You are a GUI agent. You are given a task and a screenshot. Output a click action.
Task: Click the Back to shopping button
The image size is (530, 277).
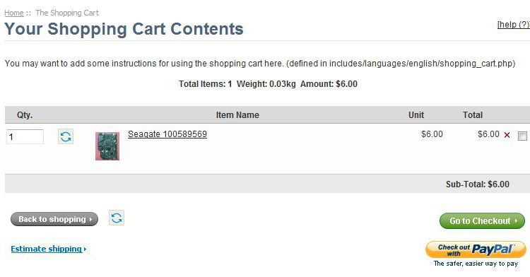[x=54, y=219]
